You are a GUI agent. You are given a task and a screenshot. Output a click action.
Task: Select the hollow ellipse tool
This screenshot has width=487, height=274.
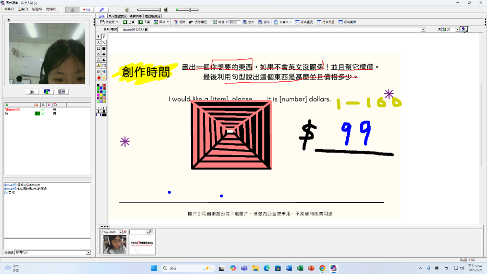click(x=99, y=54)
